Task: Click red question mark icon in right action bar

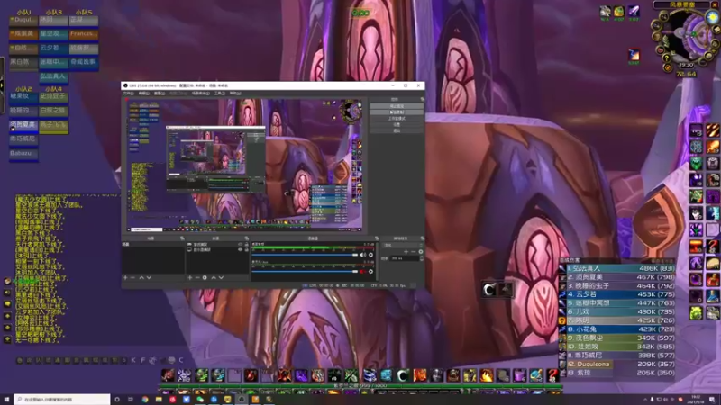Action: [x=713, y=246]
